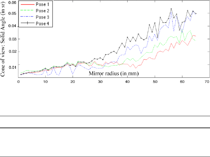Image resolution: width=210 pixels, height=157 pixels.
Task: Click the green dashed Pose 2 legend line
Action: tap(28, 10)
